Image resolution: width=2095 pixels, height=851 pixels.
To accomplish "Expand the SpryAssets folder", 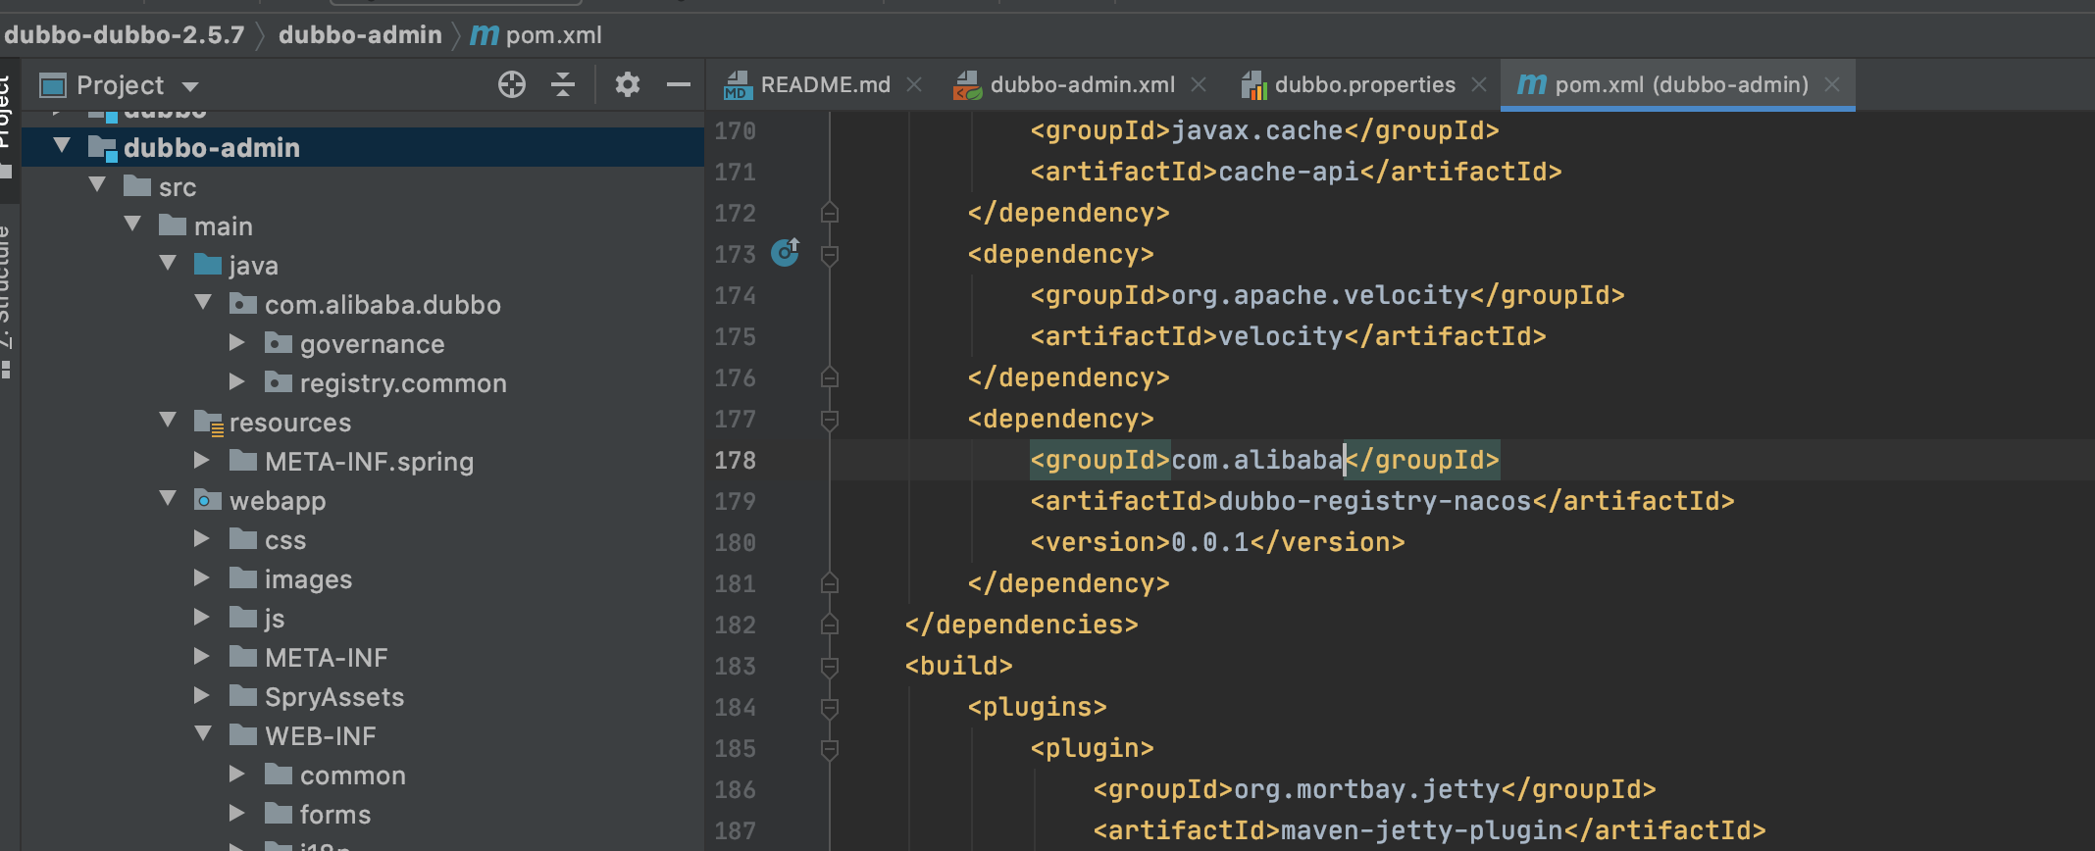I will click(201, 695).
